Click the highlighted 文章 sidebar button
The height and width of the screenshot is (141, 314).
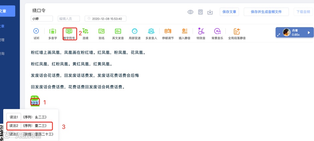point(7,11)
